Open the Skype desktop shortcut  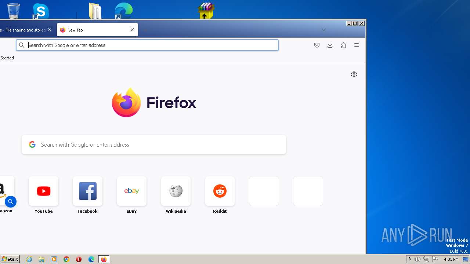[x=40, y=11]
